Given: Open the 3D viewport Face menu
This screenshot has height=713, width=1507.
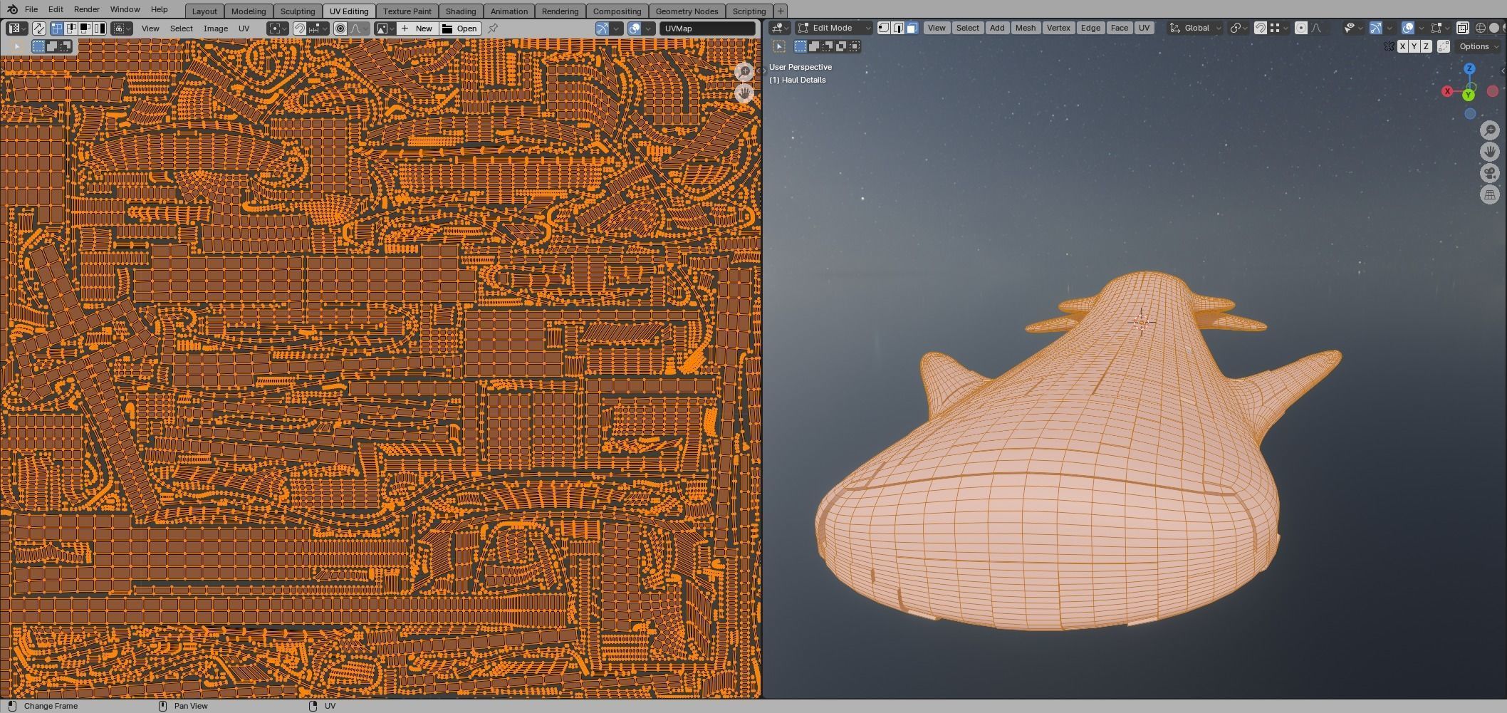Looking at the screenshot, I should (x=1120, y=28).
